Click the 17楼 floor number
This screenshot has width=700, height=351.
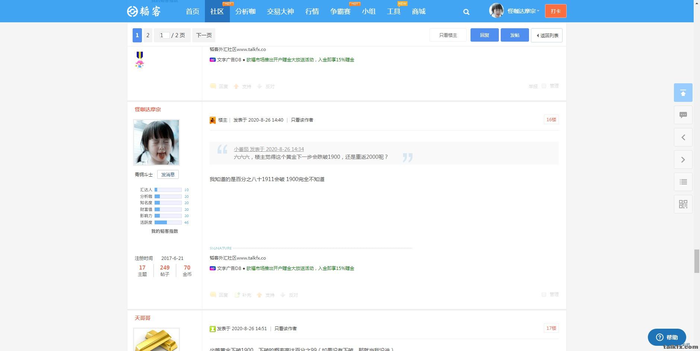(x=551, y=328)
